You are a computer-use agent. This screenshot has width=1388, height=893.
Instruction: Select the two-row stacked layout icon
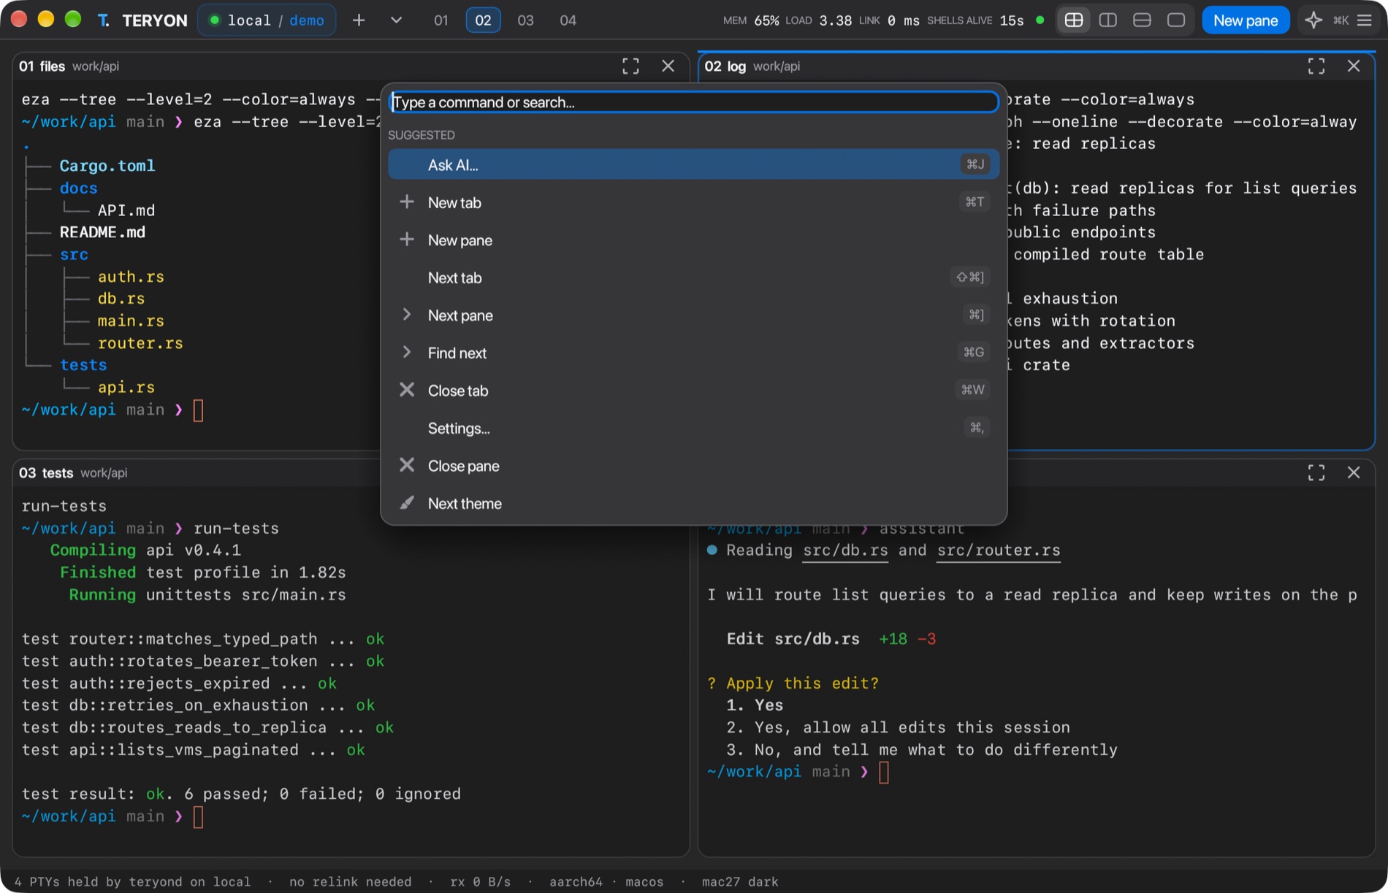pos(1142,20)
